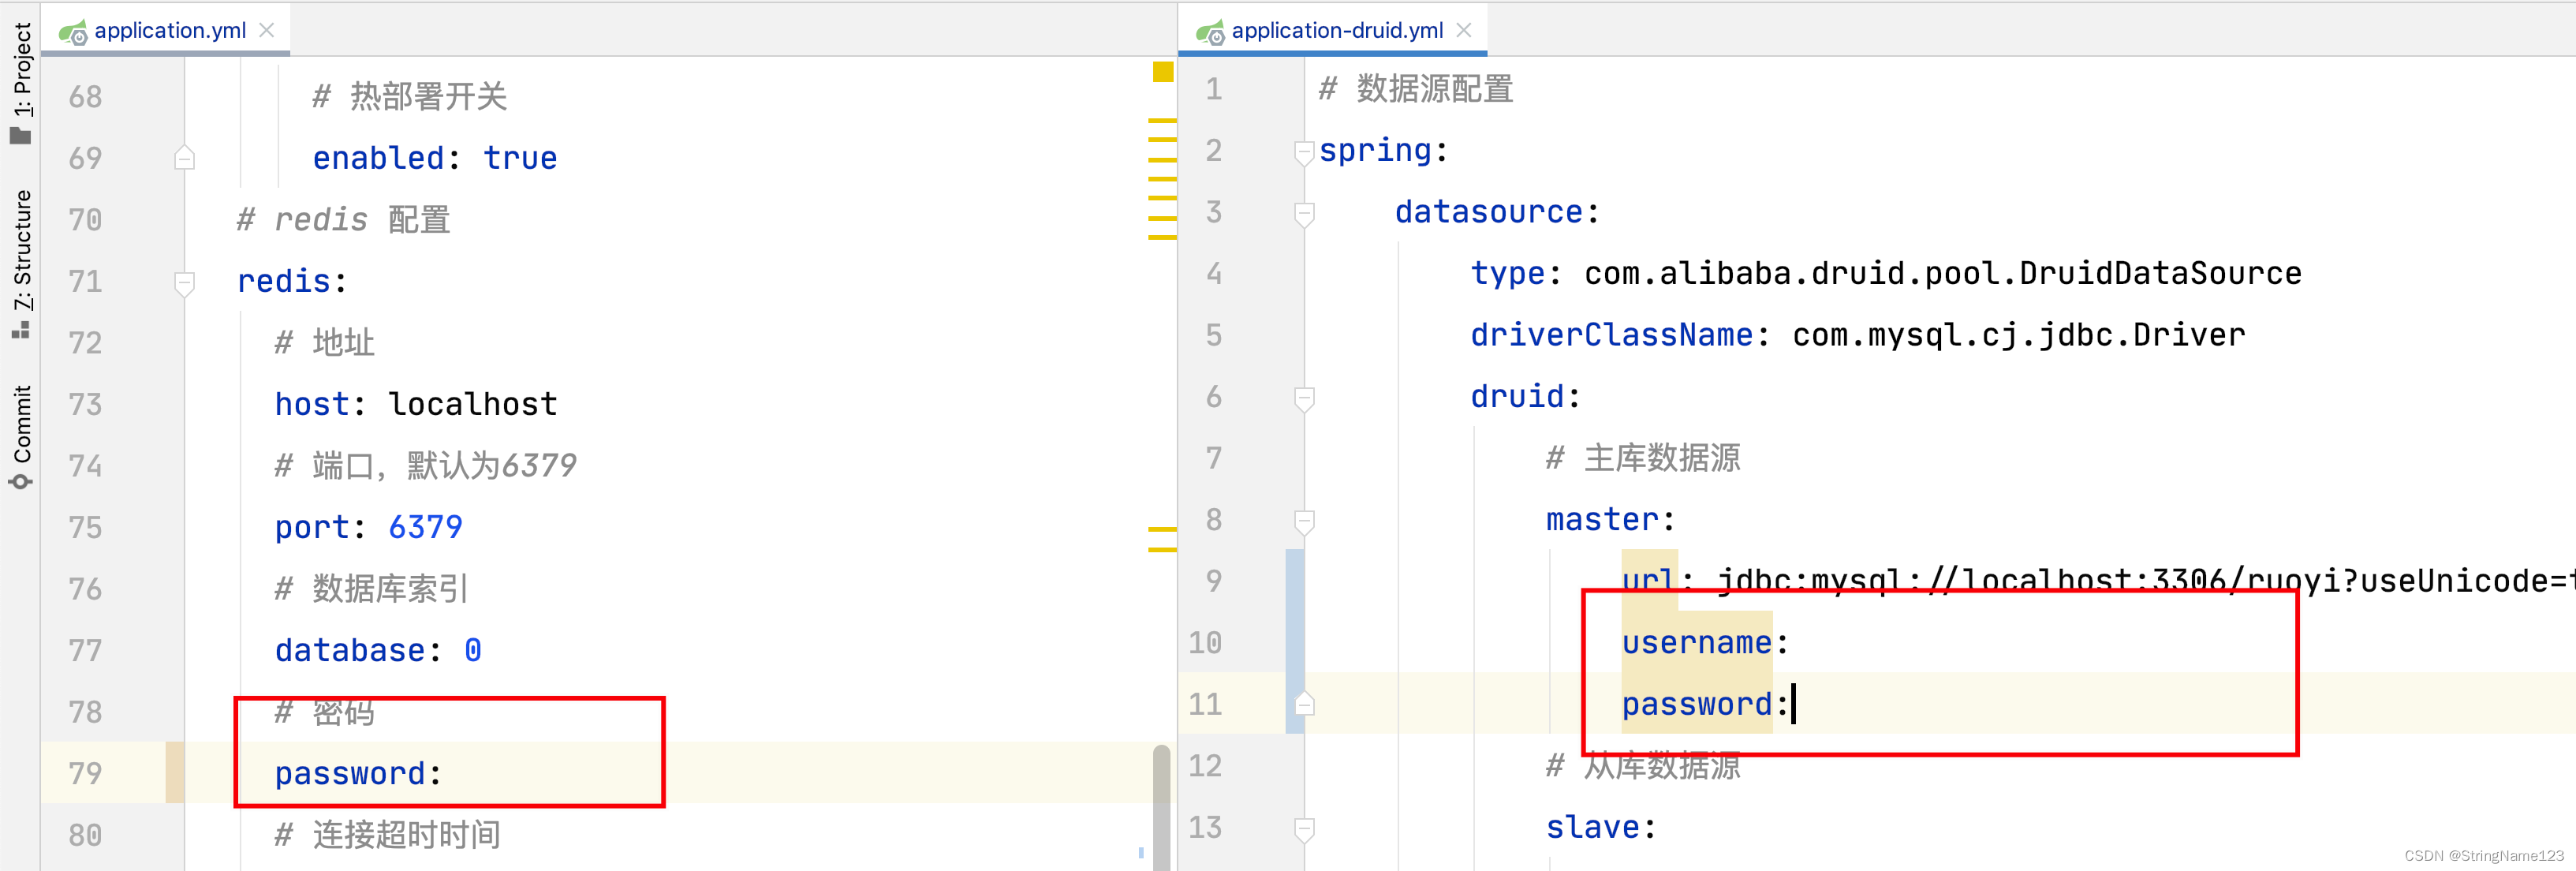The height and width of the screenshot is (871, 2576).
Task: Close the application.yml tab
Action: (x=267, y=30)
